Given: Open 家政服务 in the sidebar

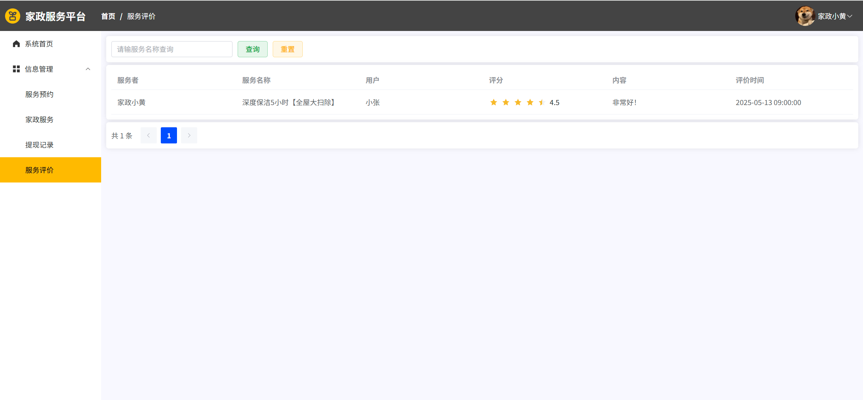Looking at the screenshot, I should pos(39,120).
